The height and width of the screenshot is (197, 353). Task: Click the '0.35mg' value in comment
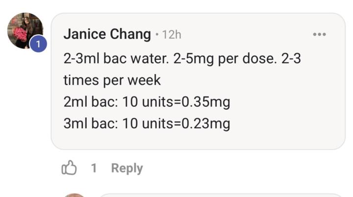[x=206, y=102]
